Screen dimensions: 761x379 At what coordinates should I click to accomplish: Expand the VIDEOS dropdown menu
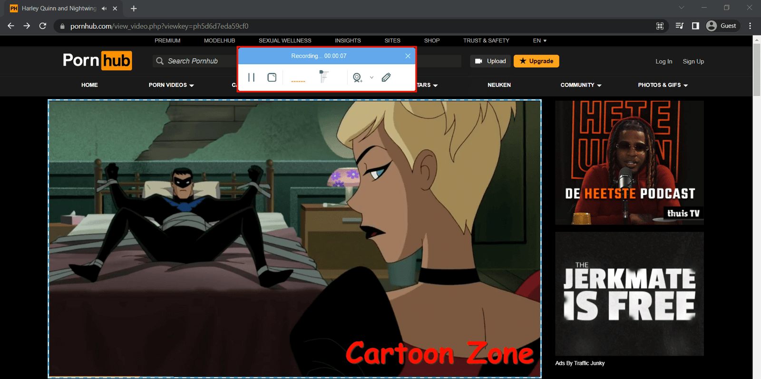(171, 85)
